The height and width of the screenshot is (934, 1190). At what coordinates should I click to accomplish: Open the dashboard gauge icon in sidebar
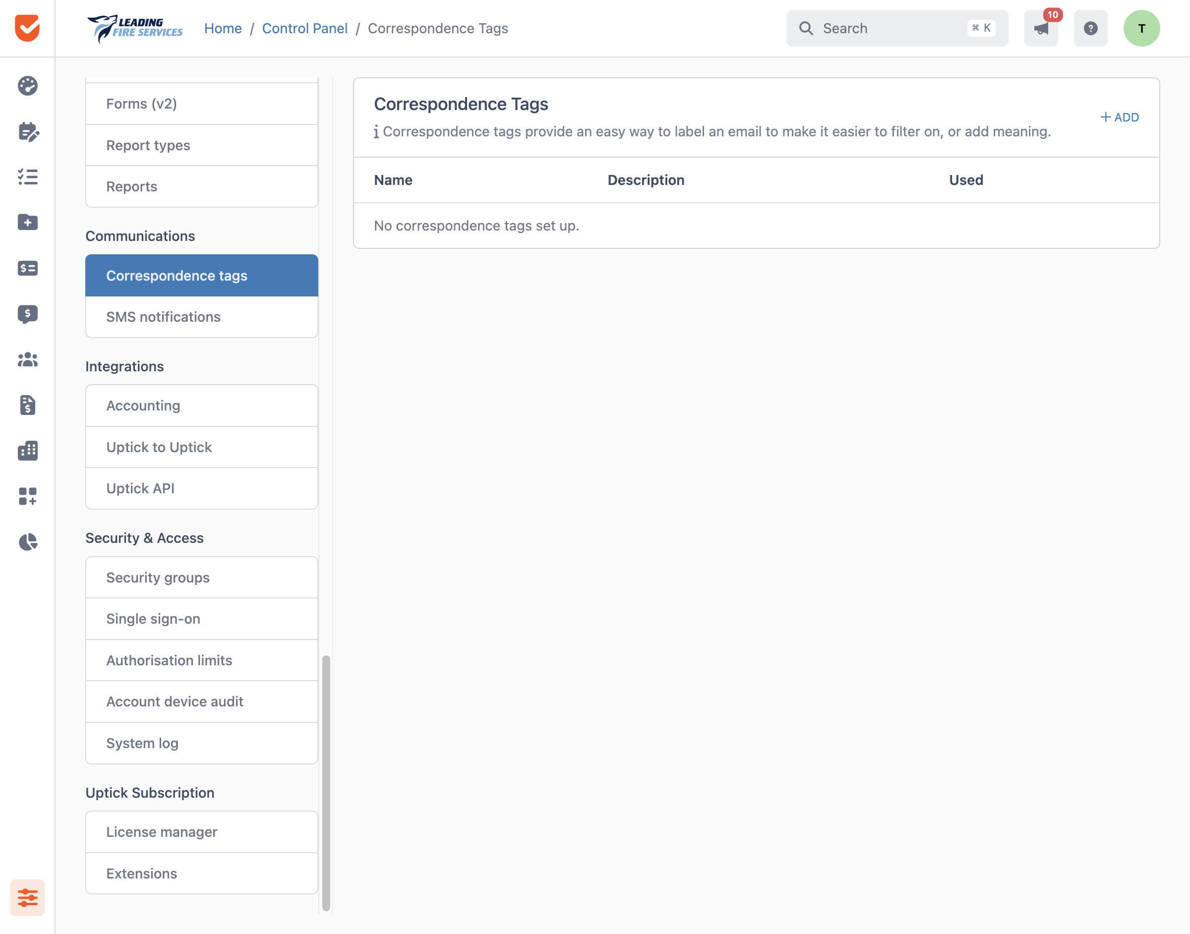click(27, 86)
